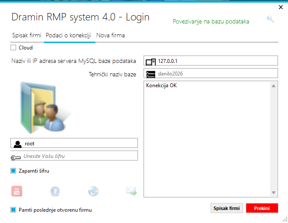The image size is (288, 223).
Task: Close the login dialog with X
Action: tap(281, 7)
